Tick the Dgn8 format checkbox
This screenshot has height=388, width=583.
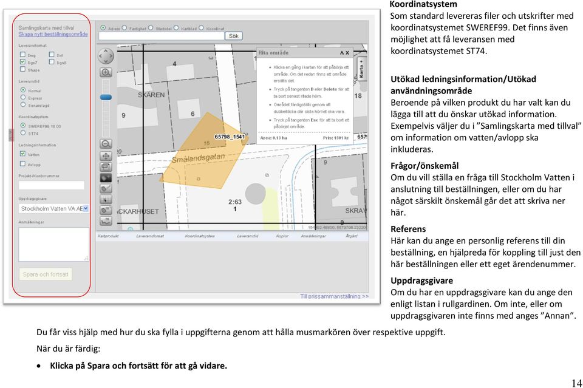[x=52, y=62]
